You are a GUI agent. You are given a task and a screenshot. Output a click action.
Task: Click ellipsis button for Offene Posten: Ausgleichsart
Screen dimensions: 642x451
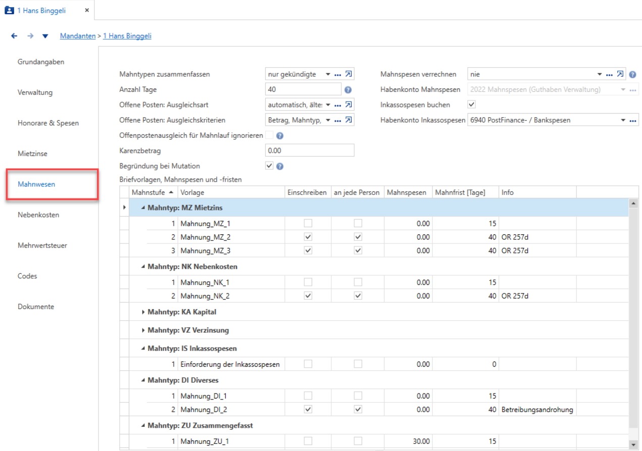(x=338, y=106)
